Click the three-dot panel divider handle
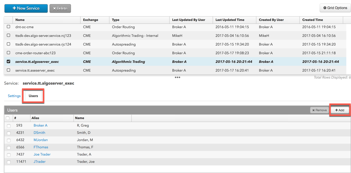 (x=177, y=77)
